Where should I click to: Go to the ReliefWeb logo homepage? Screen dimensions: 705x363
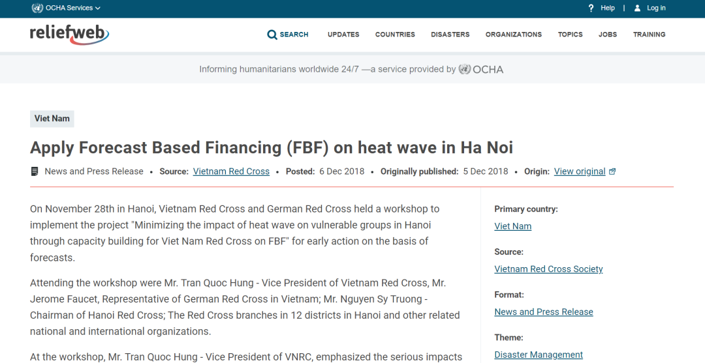[69, 35]
